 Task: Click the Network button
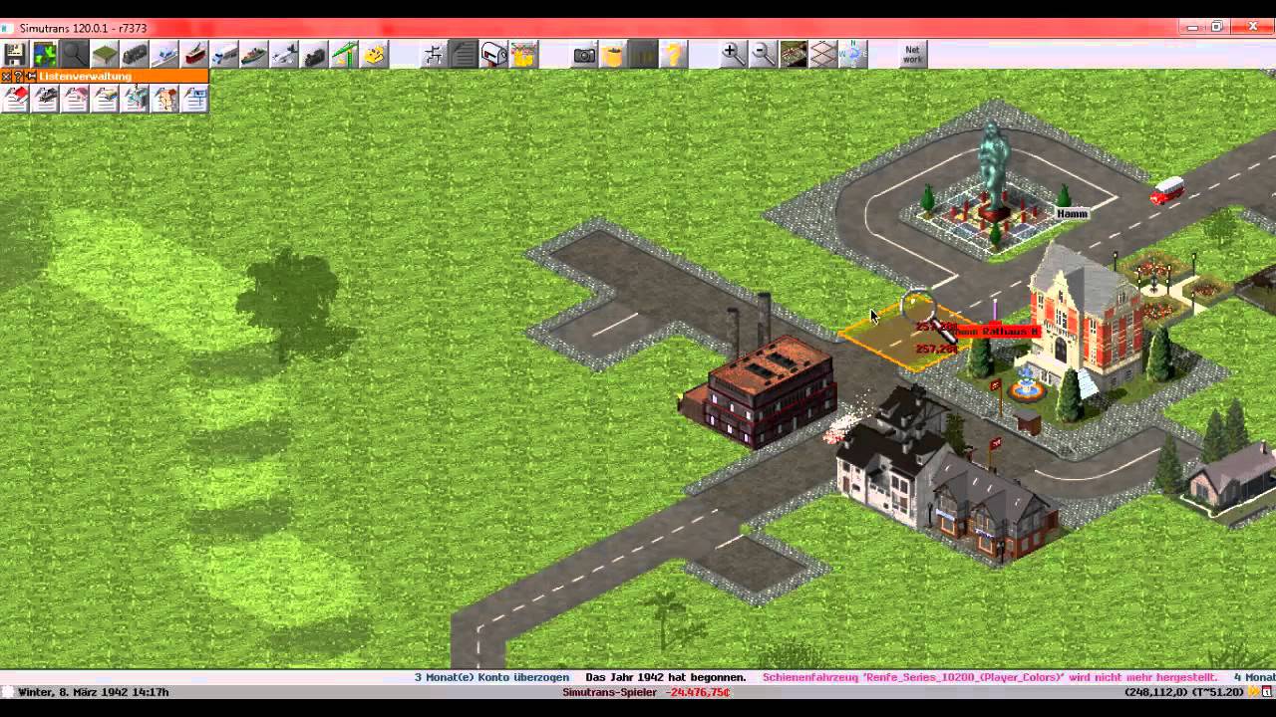[912, 54]
